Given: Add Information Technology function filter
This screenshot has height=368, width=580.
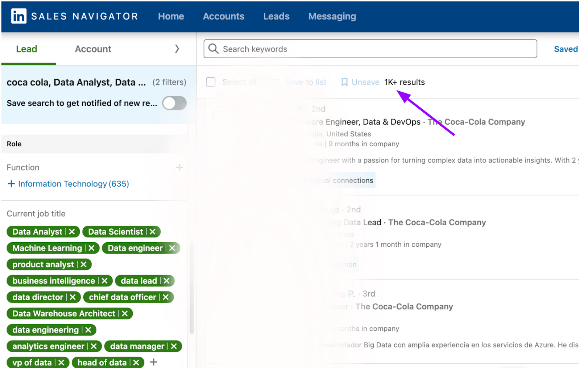Looking at the screenshot, I should (x=68, y=184).
